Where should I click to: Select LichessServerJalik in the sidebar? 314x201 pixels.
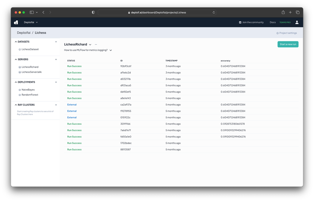point(31,72)
